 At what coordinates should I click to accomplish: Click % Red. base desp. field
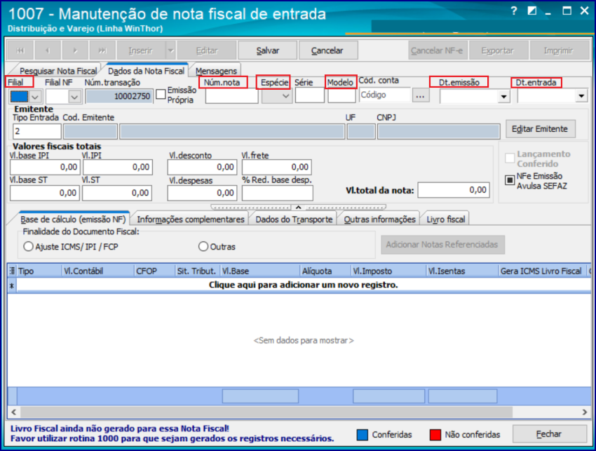278,193
